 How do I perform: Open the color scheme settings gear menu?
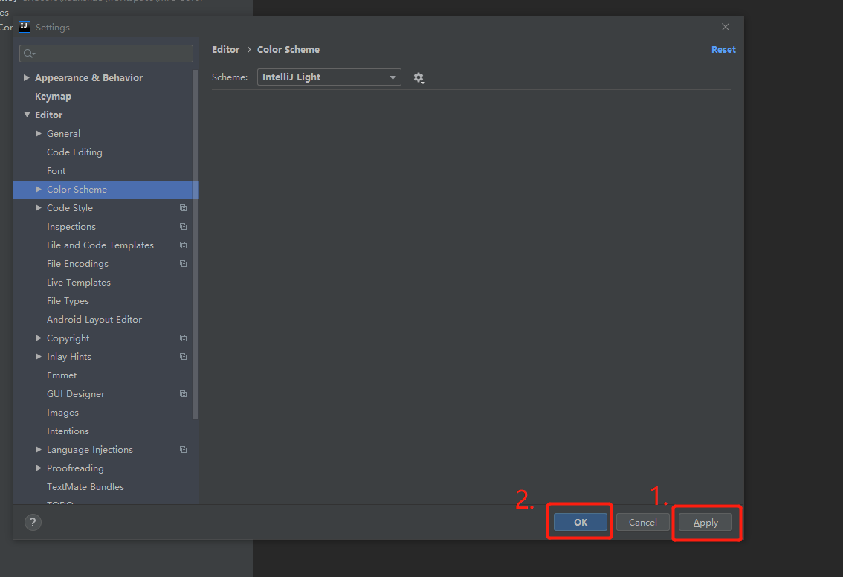pyautogui.click(x=419, y=77)
